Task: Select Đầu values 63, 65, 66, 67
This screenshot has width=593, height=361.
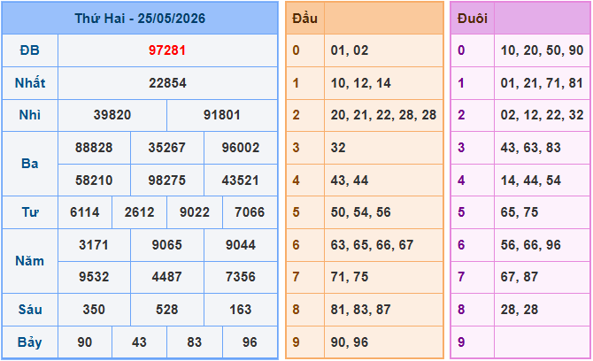Action: tap(372, 245)
